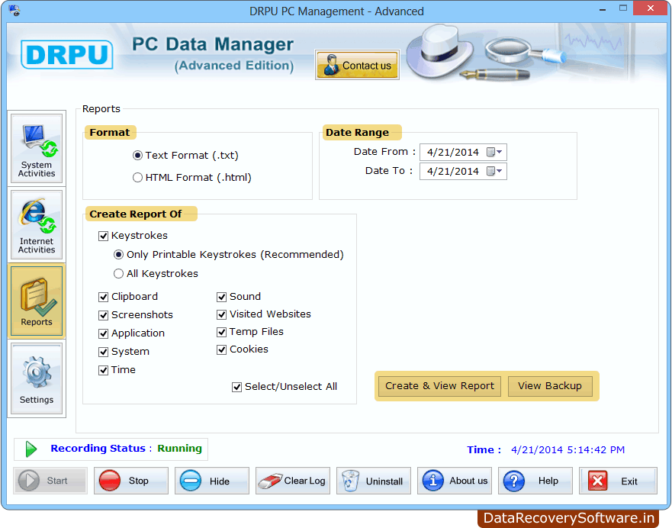Hide the application with the Hide button
The image size is (672, 528).
pos(212,481)
